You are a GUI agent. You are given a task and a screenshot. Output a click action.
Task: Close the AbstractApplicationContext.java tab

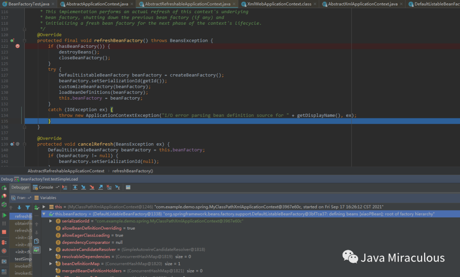pyautogui.click(x=132, y=4)
